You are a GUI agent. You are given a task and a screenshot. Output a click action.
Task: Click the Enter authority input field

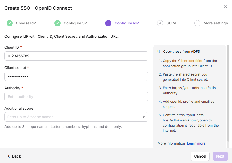(76, 97)
